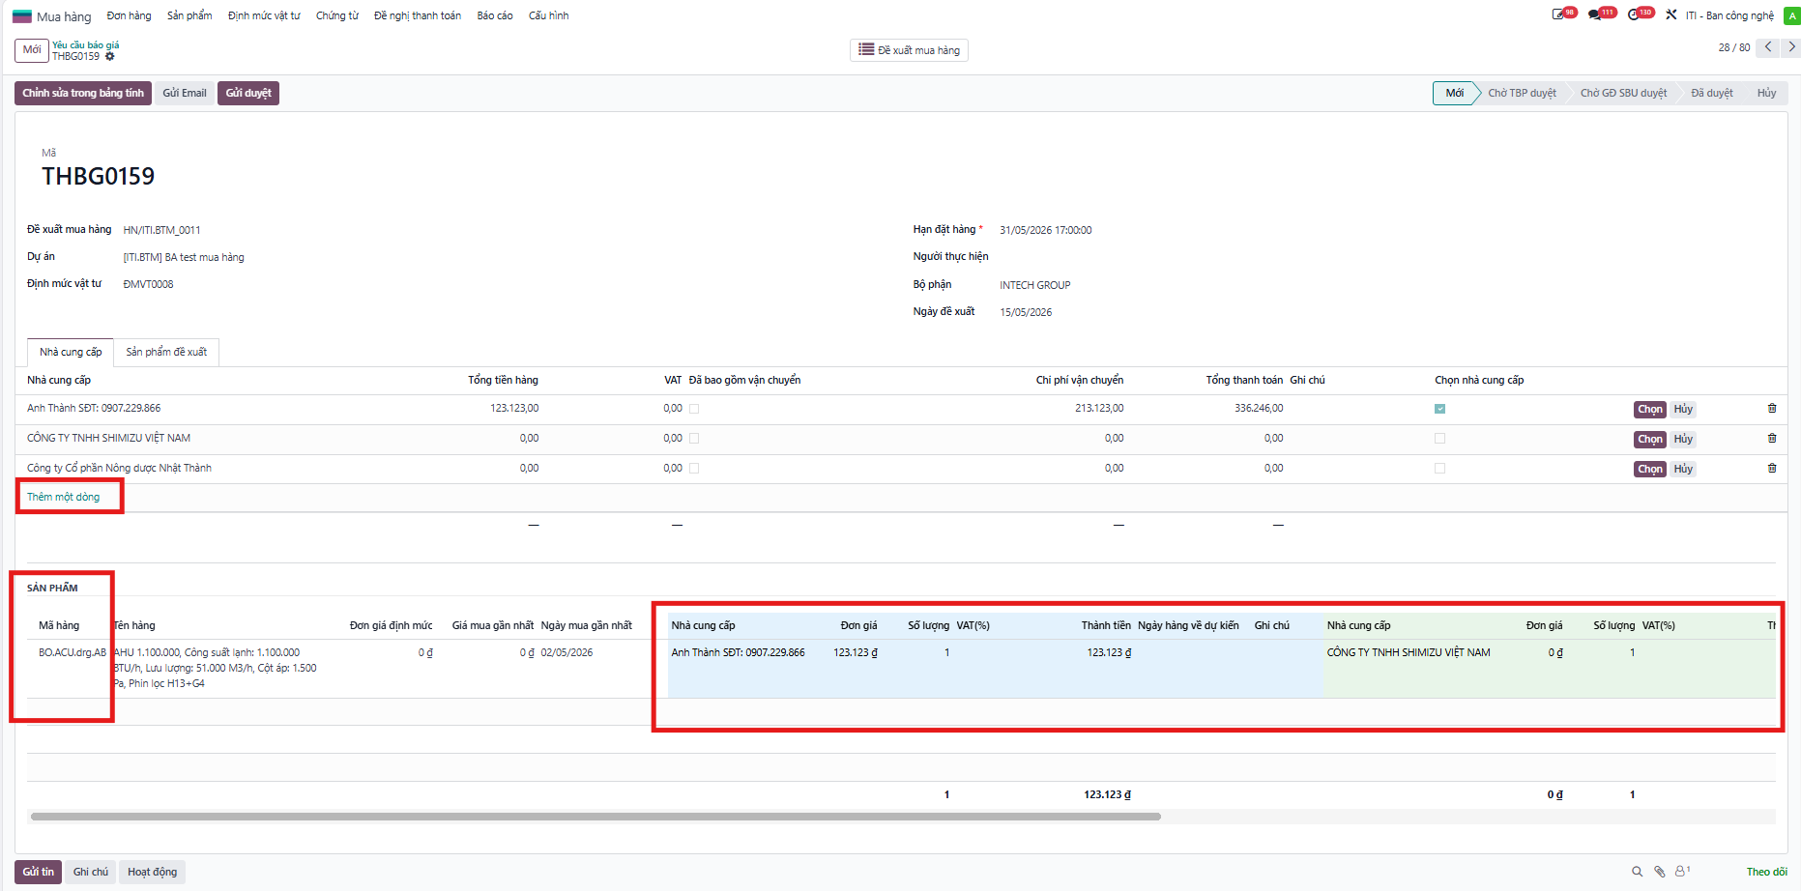1801x891 pixels.
Task: Uncheck chosen supplier for Anh Thành
Action: (1439, 409)
